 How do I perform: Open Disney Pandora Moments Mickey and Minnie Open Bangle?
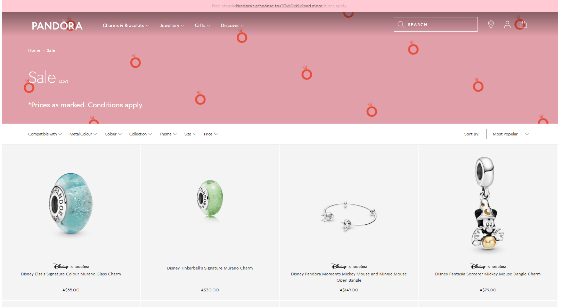point(349,277)
